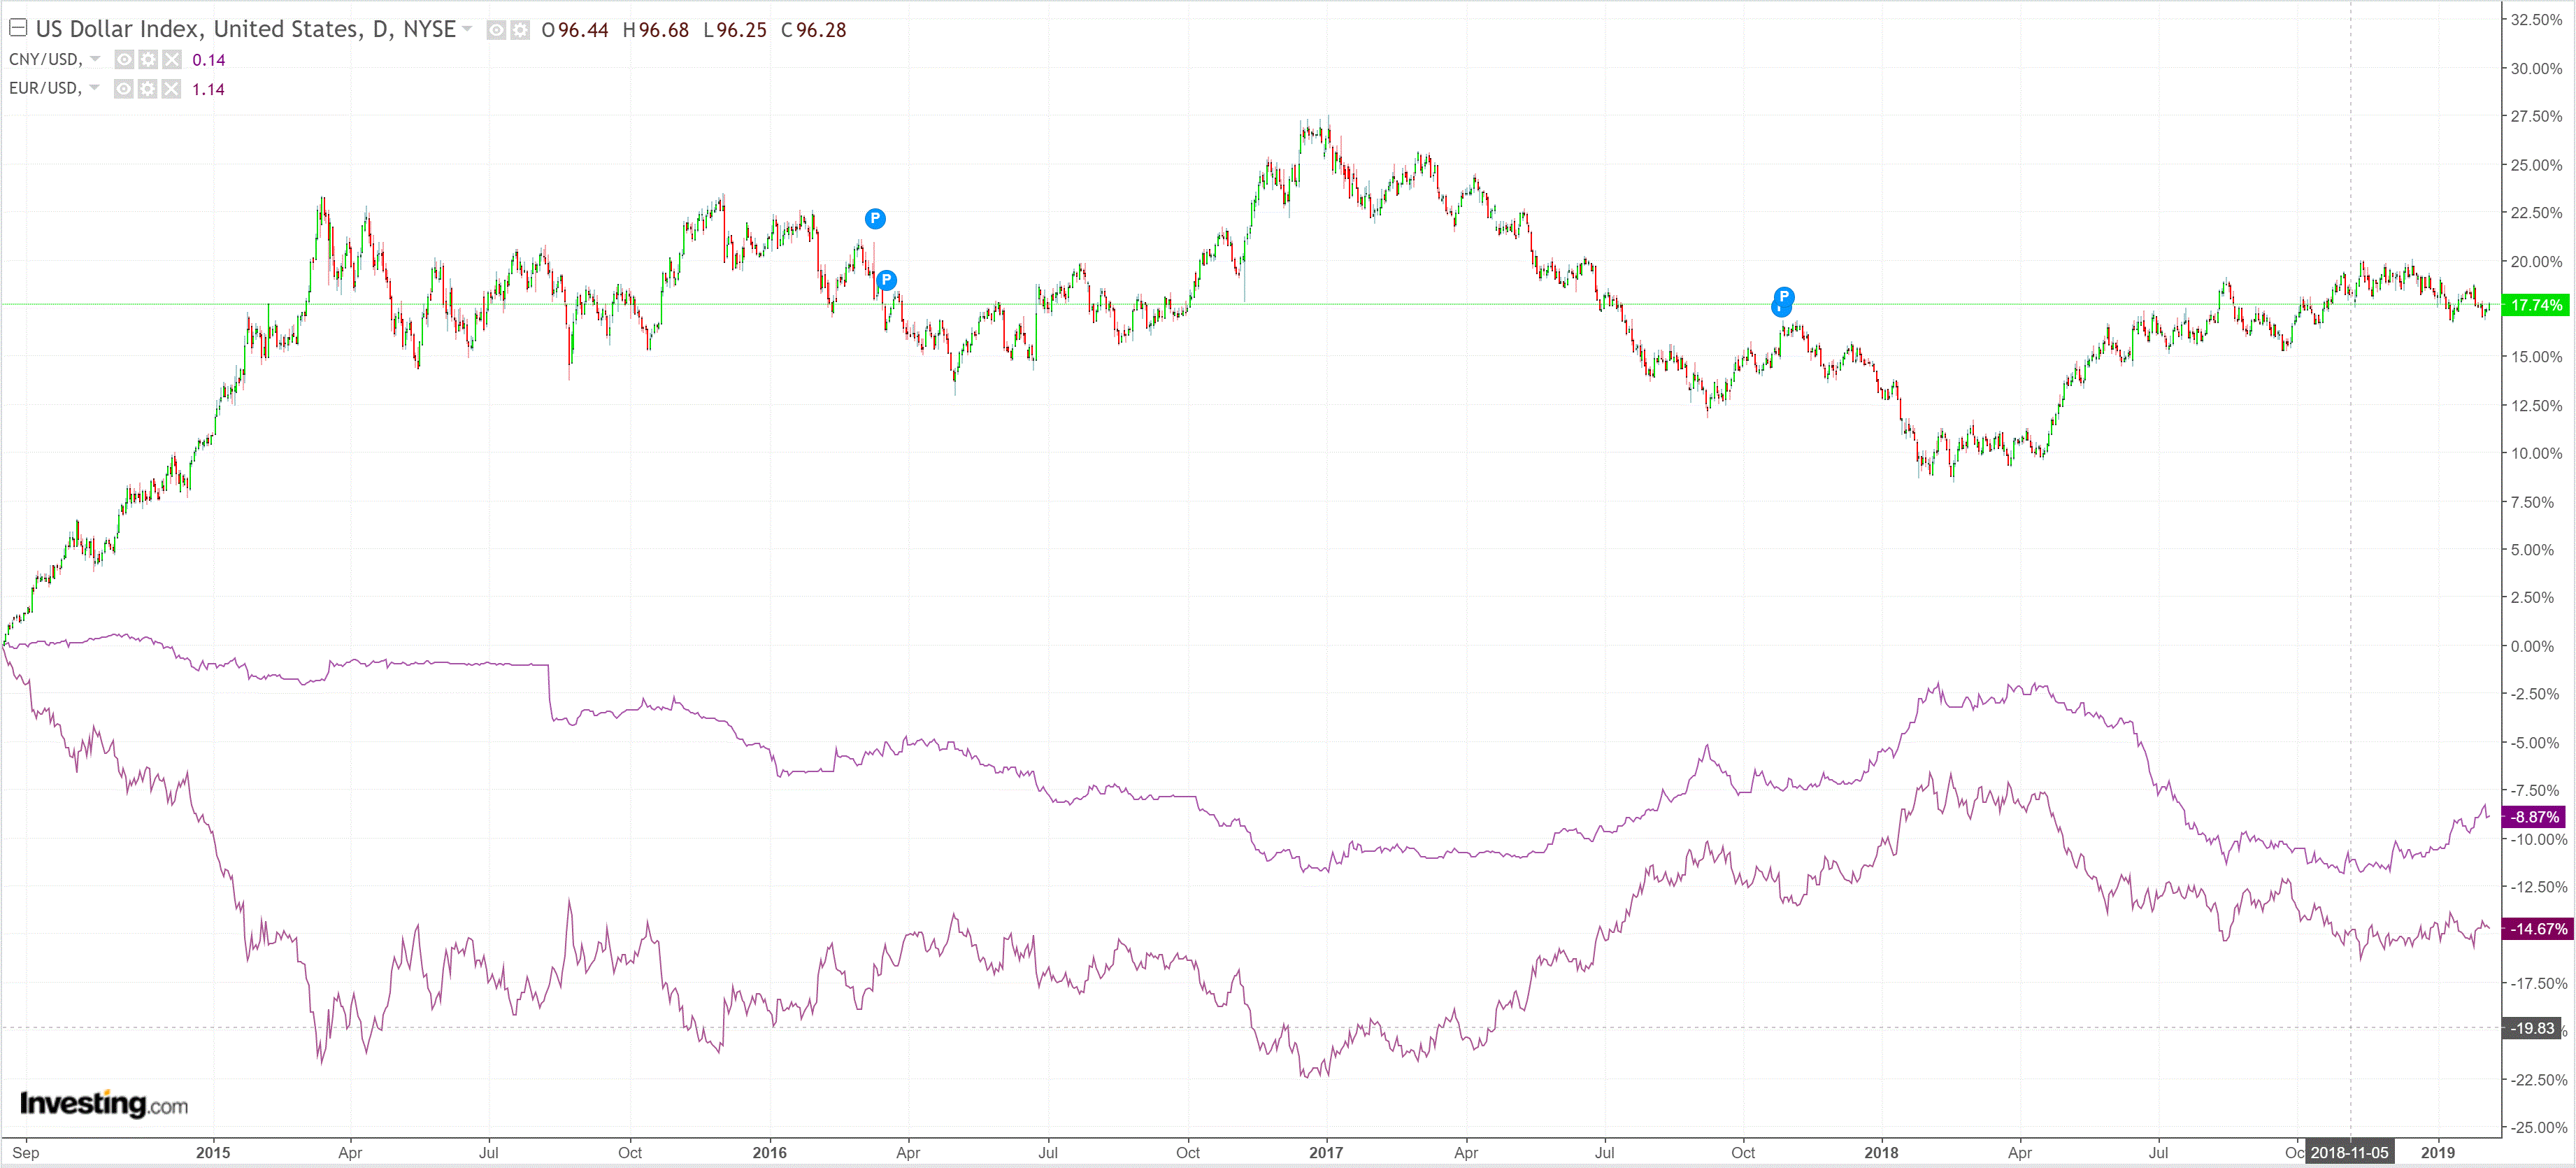Click the green 17.74% price label

[x=2536, y=305]
